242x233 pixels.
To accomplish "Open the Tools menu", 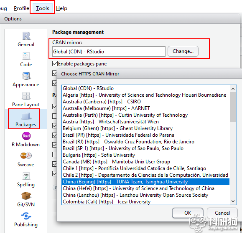I will [43, 8].
